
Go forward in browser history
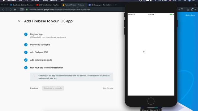tap(6, 10)
